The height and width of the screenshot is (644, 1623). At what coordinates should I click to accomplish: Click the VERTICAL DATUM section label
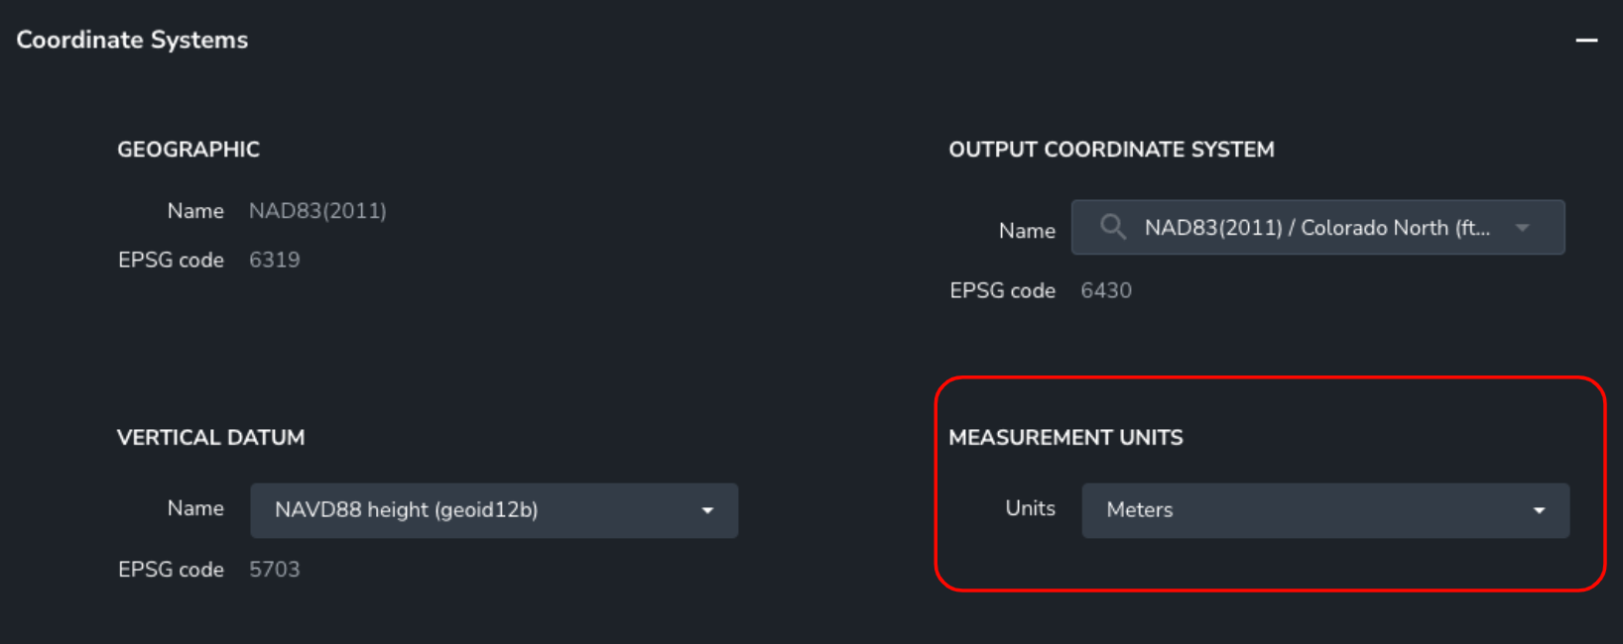210,437
